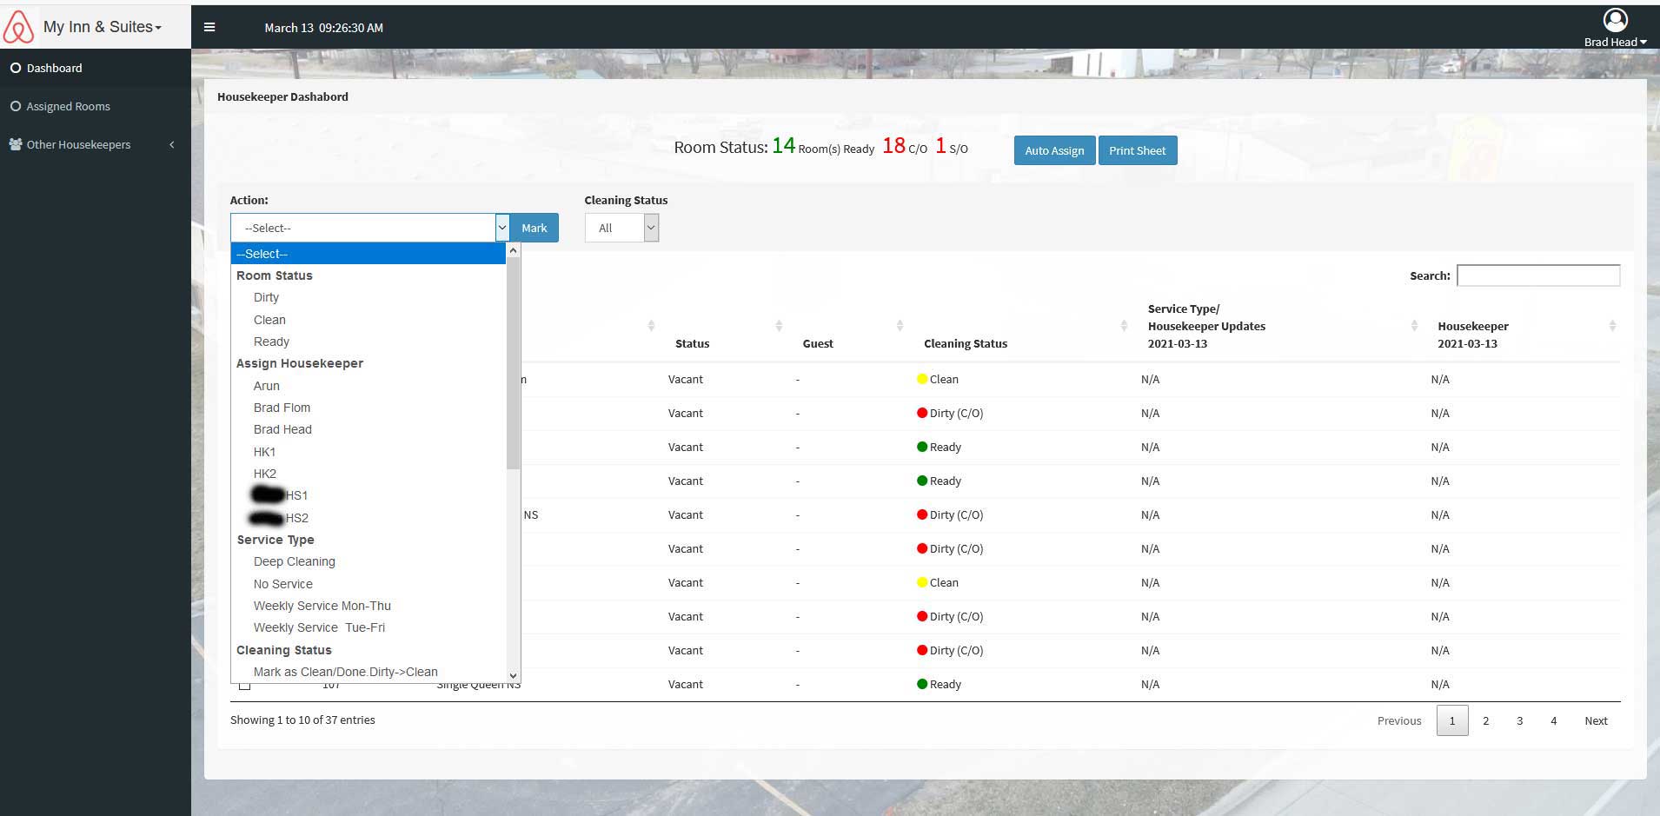Expand Other Housekeepers chevron
The height and width of the screenshot is (816, 1660).
coord(172,144)
